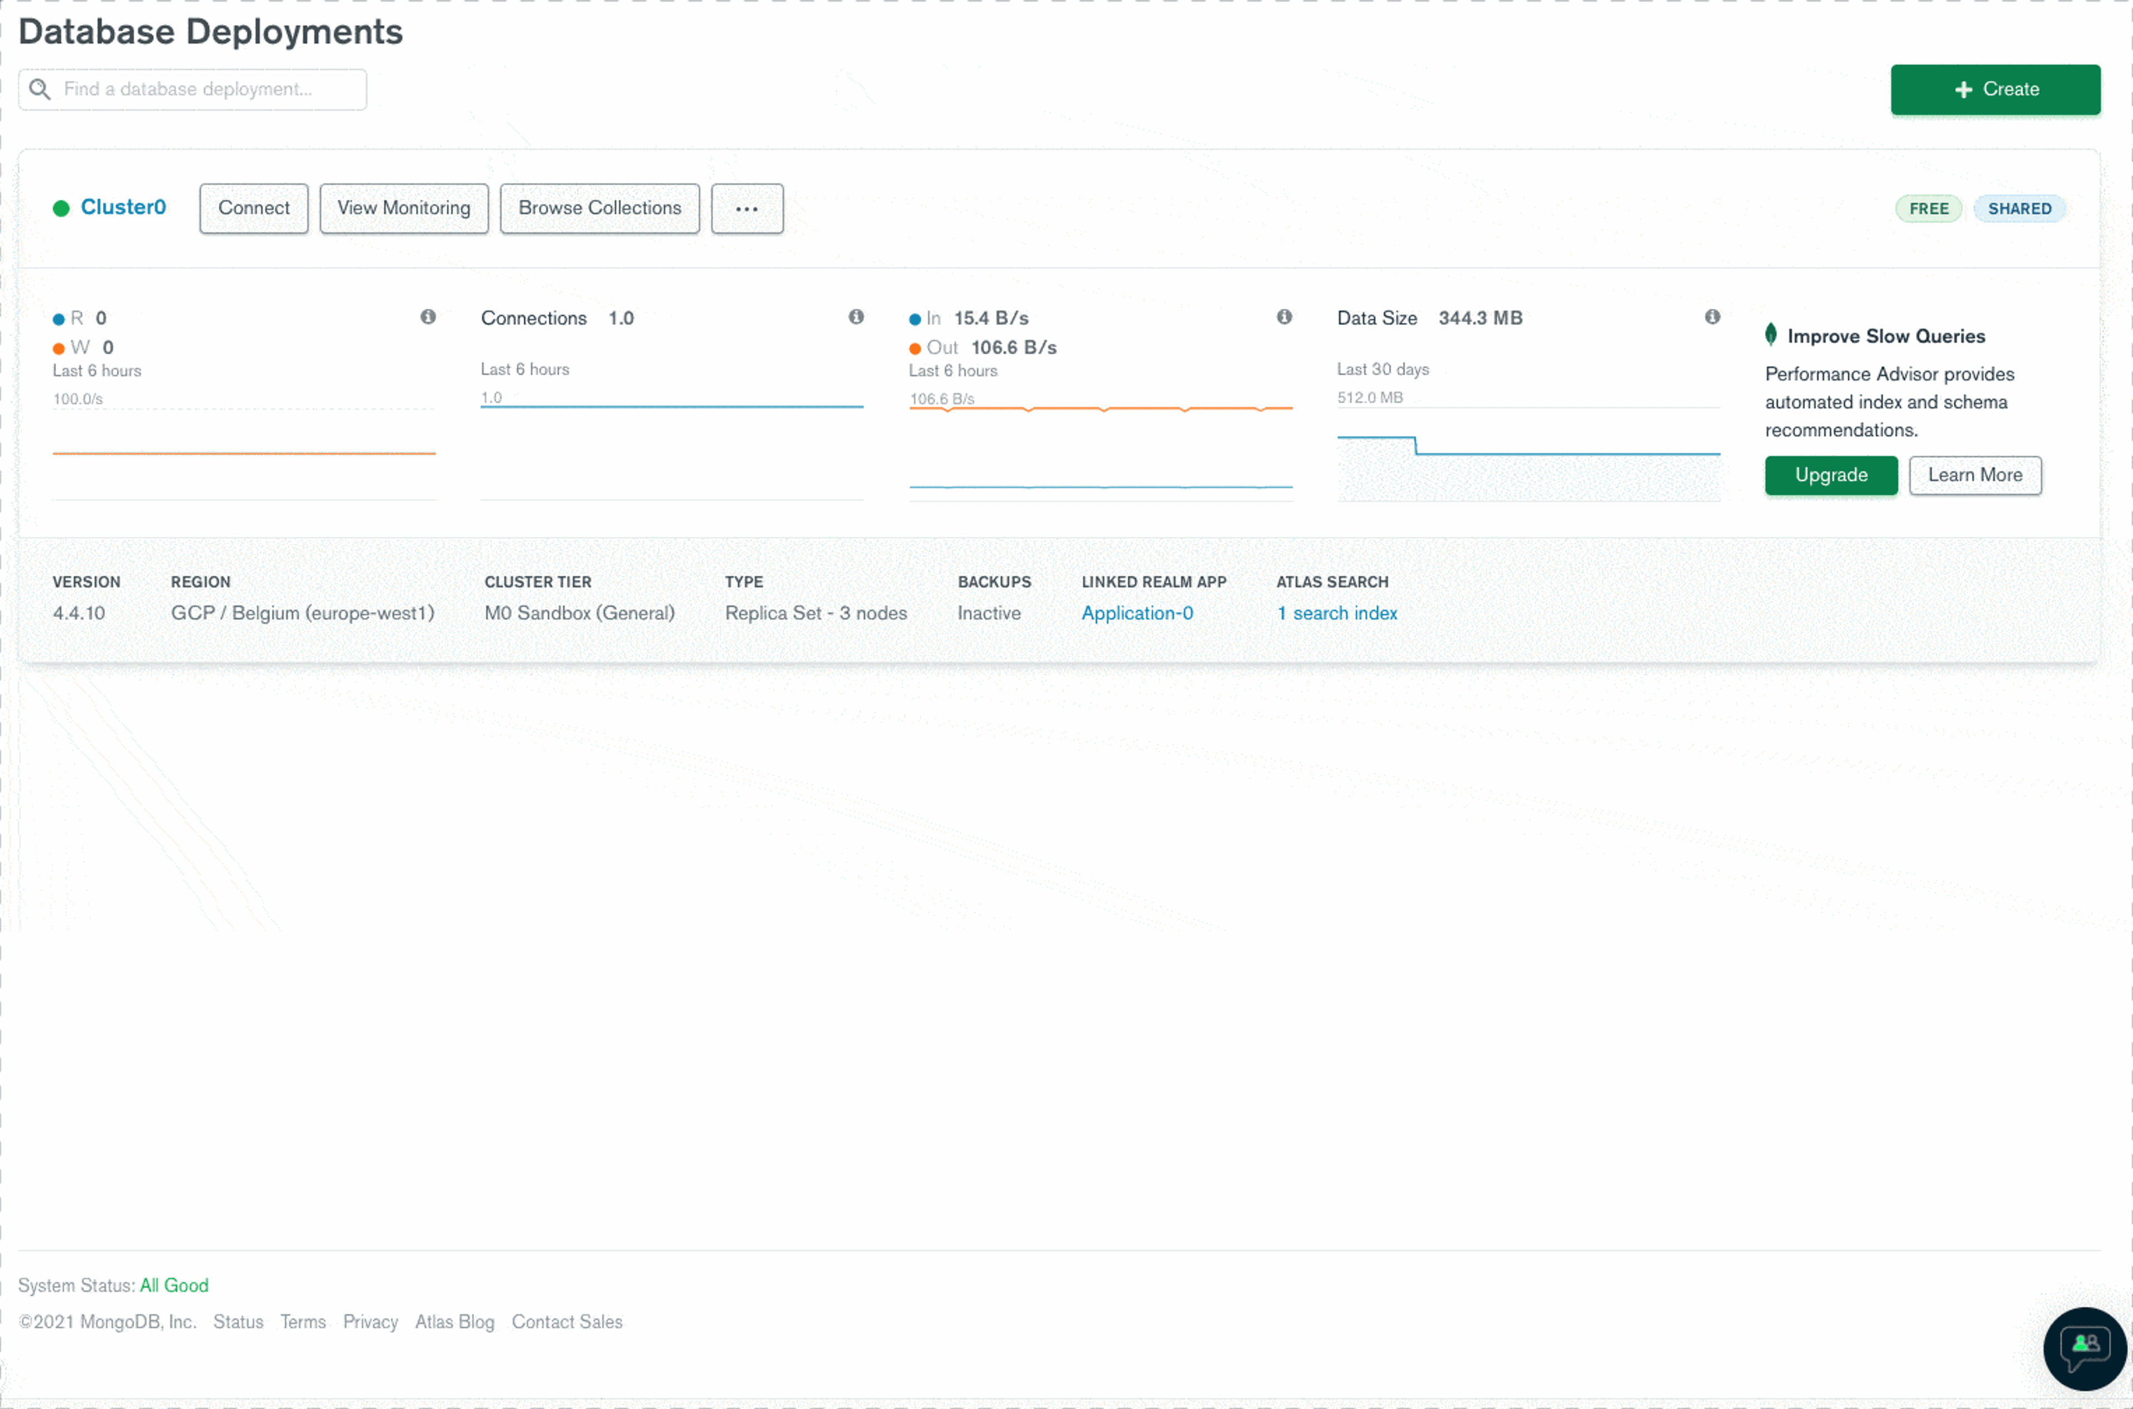
Task: Click the GCP / Belgium (europe-west1) region text
Action: 303,614
